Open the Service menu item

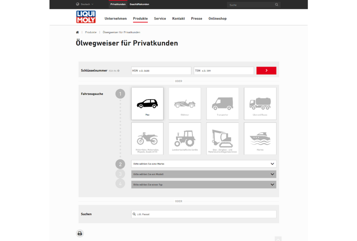coord(160,19)
